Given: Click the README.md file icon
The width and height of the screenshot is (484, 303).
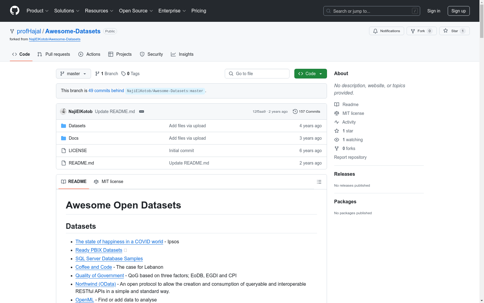Looking at the screenshot, I should pyautogui.click(x=64, y=163).
